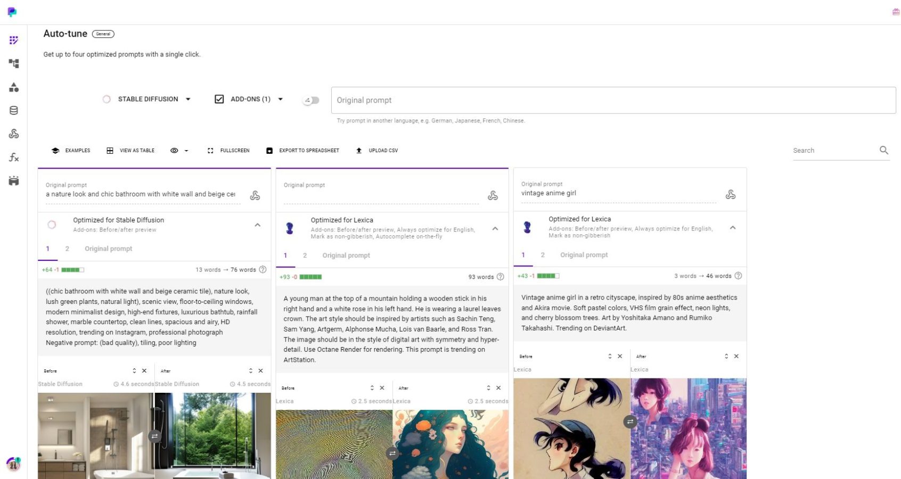Click the carousel icon at the sidebar bottom
The image size is (901, 479).
click(14, 181)
